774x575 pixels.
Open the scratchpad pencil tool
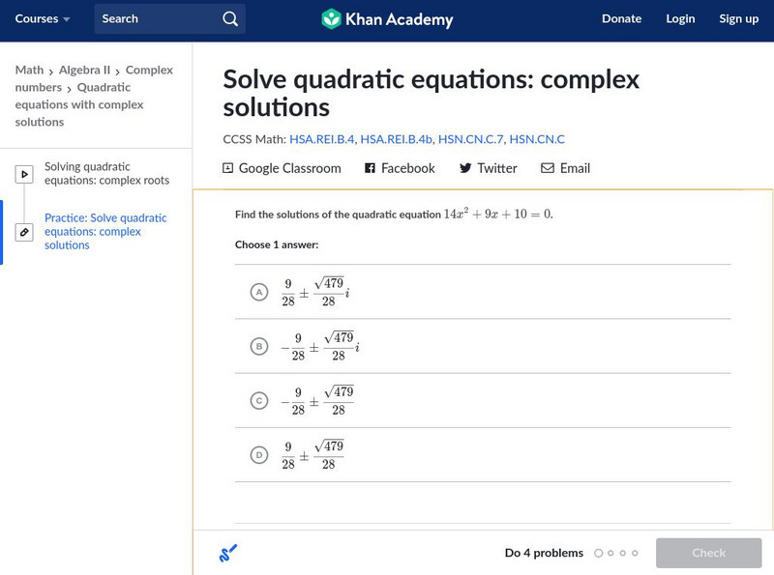tap(228, 554)
